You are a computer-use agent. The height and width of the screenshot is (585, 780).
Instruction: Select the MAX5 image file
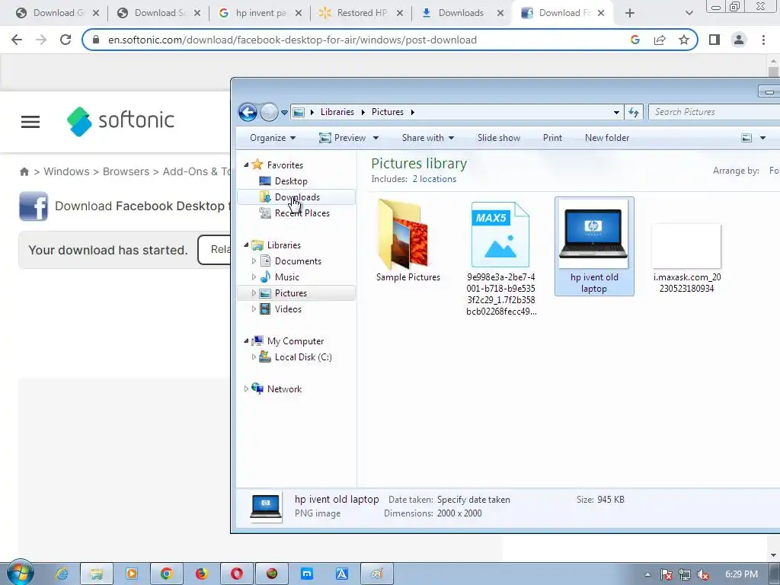pyautogui.click(x=501, y=257)
